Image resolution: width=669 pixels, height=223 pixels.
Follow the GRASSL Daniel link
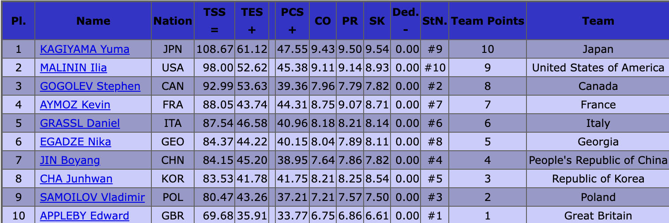point(80,123)
